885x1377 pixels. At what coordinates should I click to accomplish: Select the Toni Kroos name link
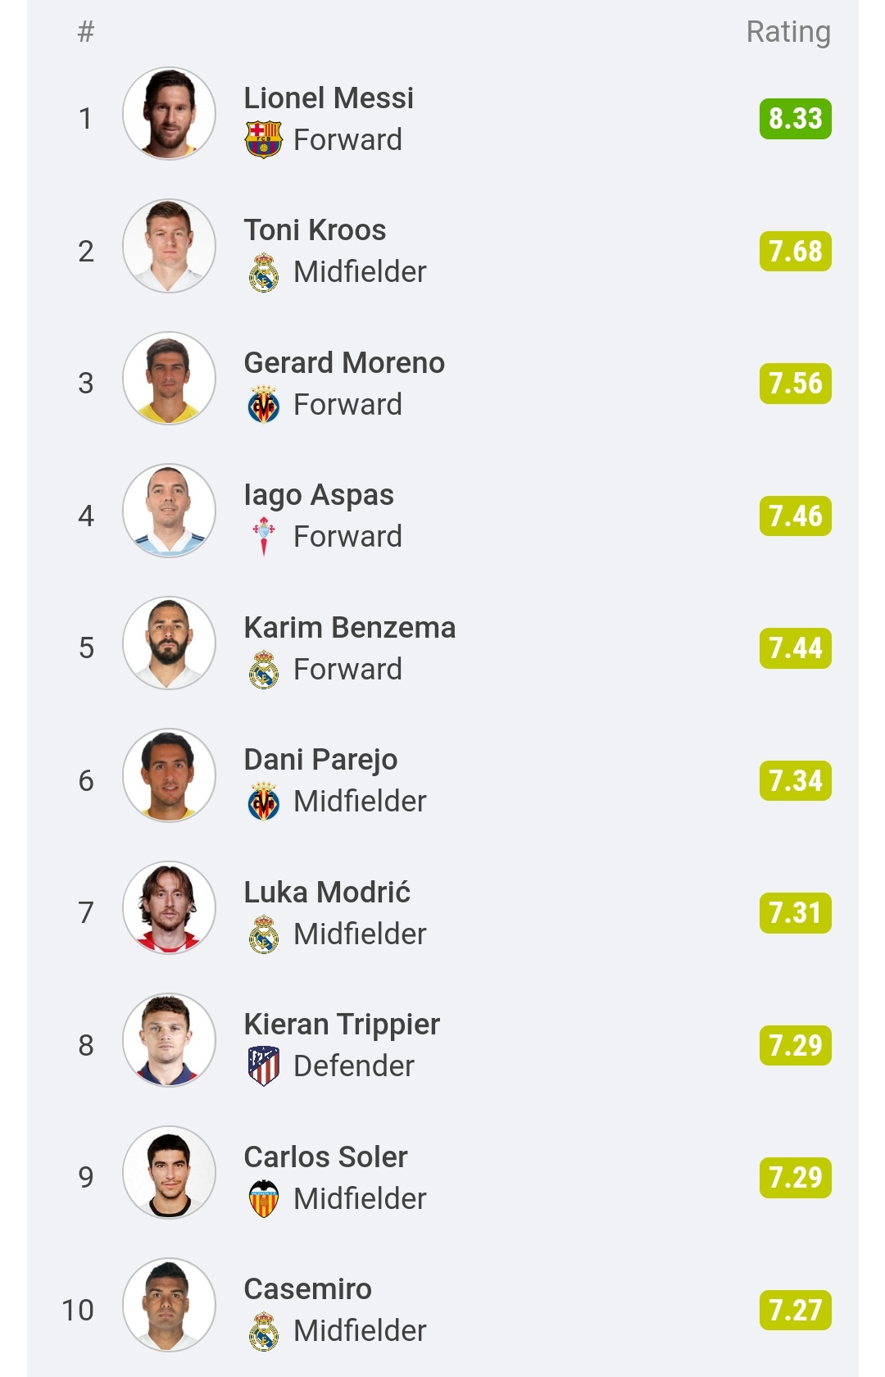tap(315, 230)
